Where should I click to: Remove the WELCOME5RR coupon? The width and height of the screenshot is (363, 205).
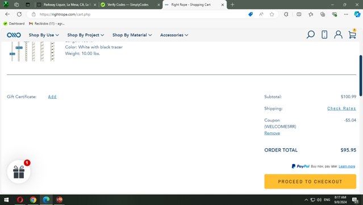272,133
